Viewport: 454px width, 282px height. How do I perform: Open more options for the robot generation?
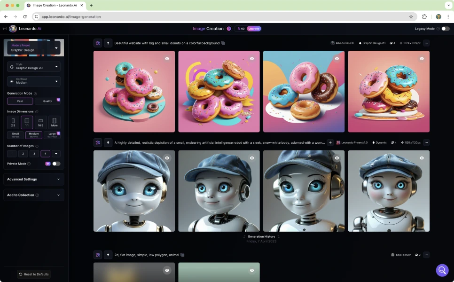(x=426, y=142)
